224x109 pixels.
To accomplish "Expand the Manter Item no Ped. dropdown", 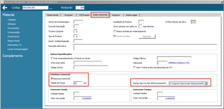I will click(206, 84).
